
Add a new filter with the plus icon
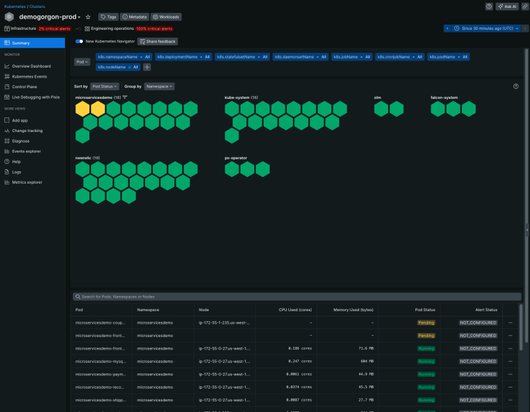coord(147,66)
